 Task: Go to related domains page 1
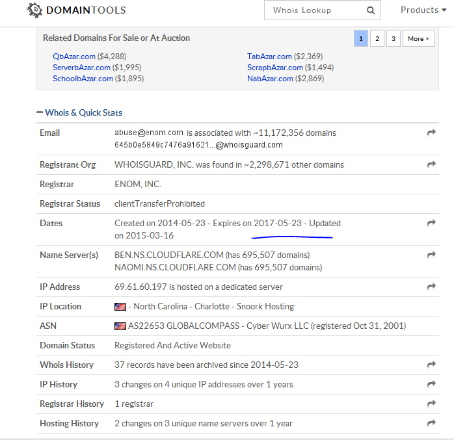tap(361, 38)
